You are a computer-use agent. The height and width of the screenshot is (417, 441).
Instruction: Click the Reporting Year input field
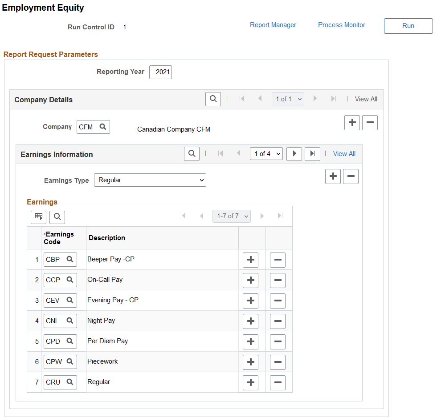click(x=160, y=72)
